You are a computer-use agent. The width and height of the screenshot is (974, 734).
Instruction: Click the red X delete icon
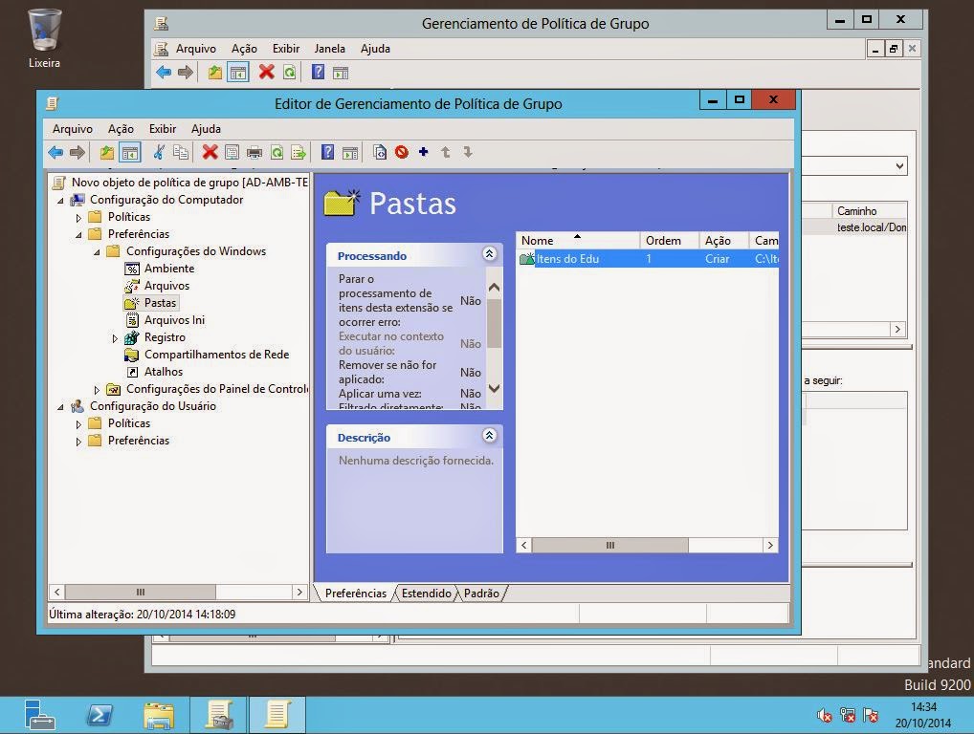pos(210,152)
